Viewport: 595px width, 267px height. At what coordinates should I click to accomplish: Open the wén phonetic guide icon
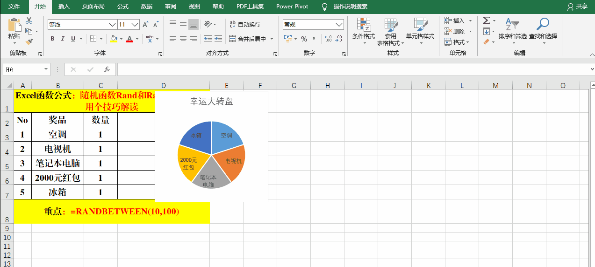tap(150, 39)
